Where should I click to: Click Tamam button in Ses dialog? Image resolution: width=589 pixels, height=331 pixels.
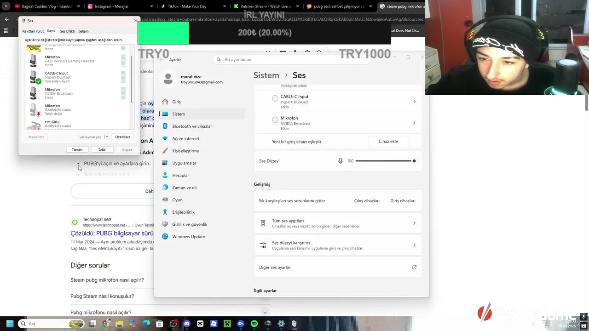click(77, 149)
